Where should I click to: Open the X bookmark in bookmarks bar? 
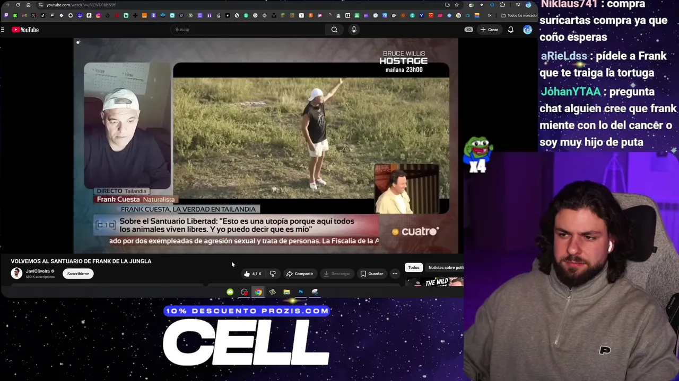point(33,15)
